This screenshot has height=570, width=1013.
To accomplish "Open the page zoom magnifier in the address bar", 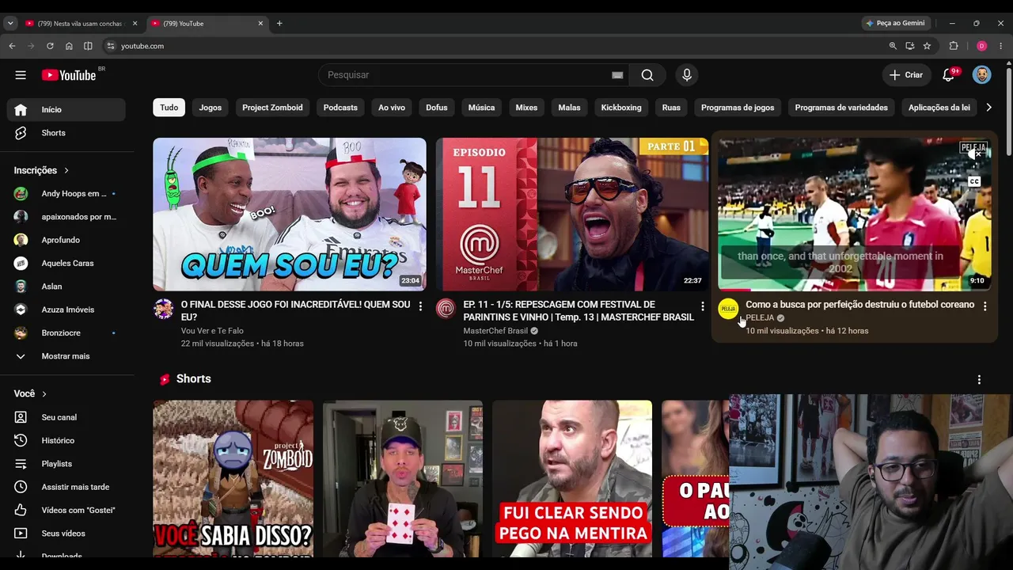I will tap(893, 46).
